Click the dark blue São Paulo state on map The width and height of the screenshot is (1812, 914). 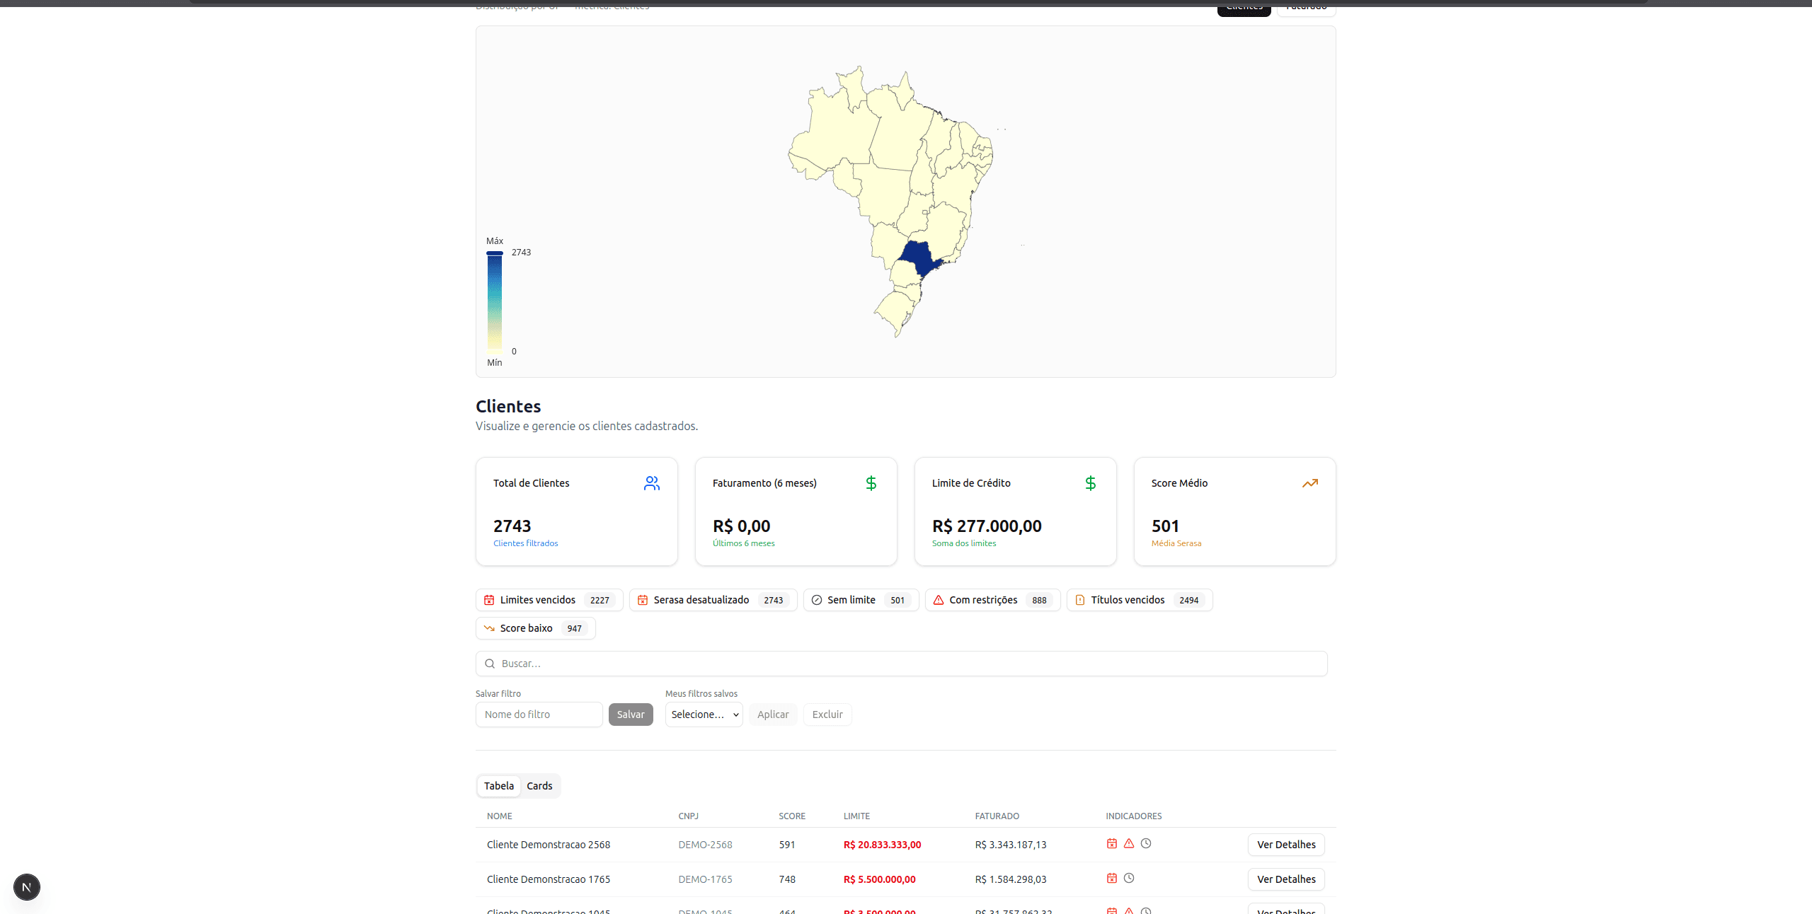tap(919, 258)
